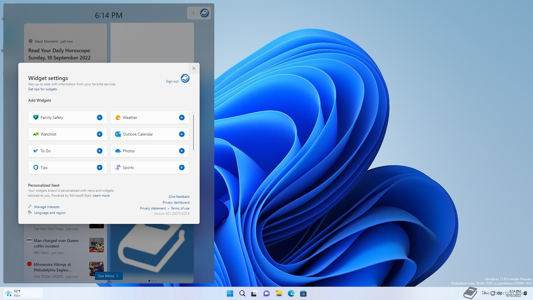Open the Windows Start menu
Viewport: 533px width, 300px height.
(230, 293)
